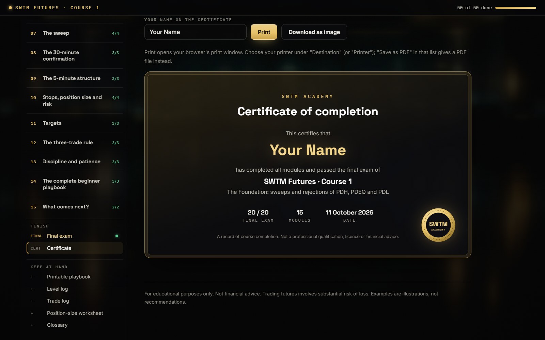Viewport: 545px width, 340px height.
Task: Click the SWTM Academy gold seal
Action: (x=438, y=225)
